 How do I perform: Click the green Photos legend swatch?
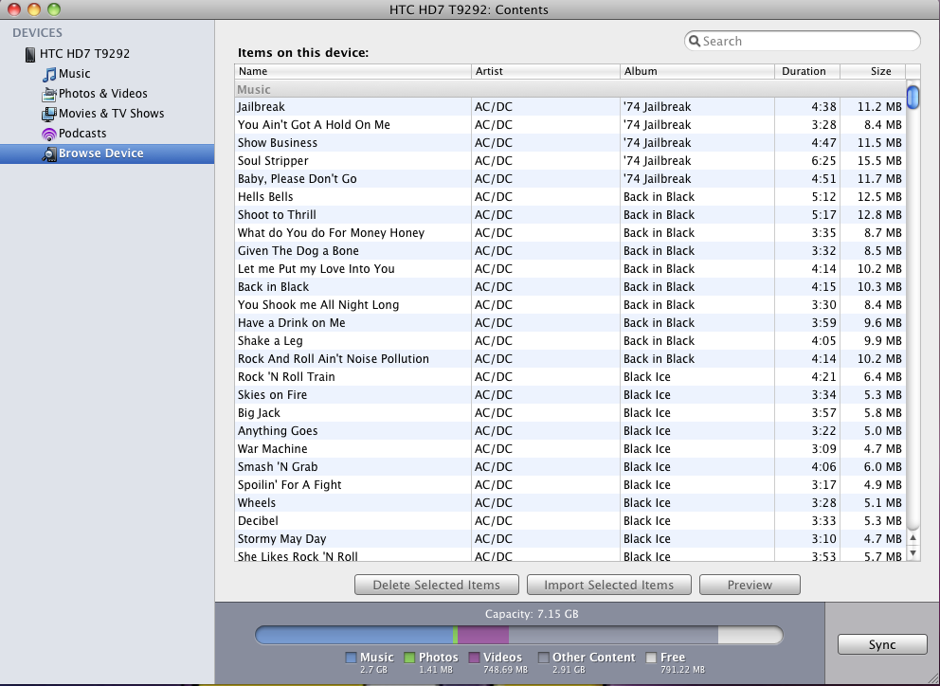(x=410, y=658)
